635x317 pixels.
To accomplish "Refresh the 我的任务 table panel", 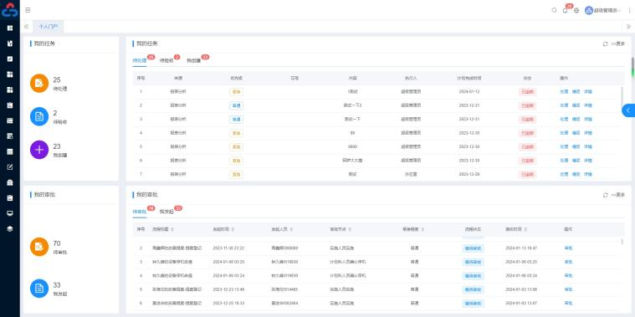I will pos(605,43).
